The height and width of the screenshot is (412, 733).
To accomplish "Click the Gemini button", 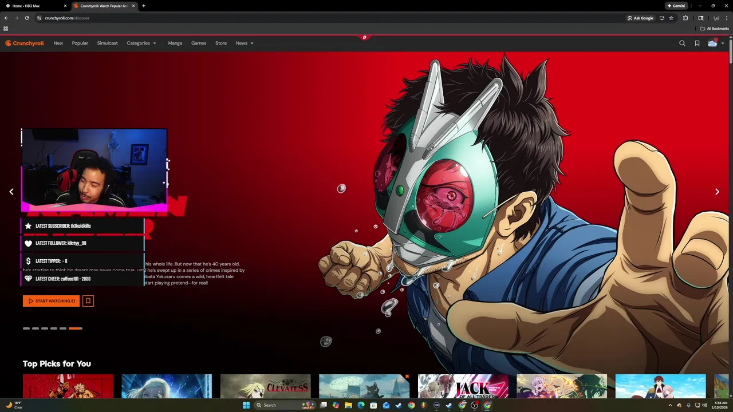I will [676, 6].
